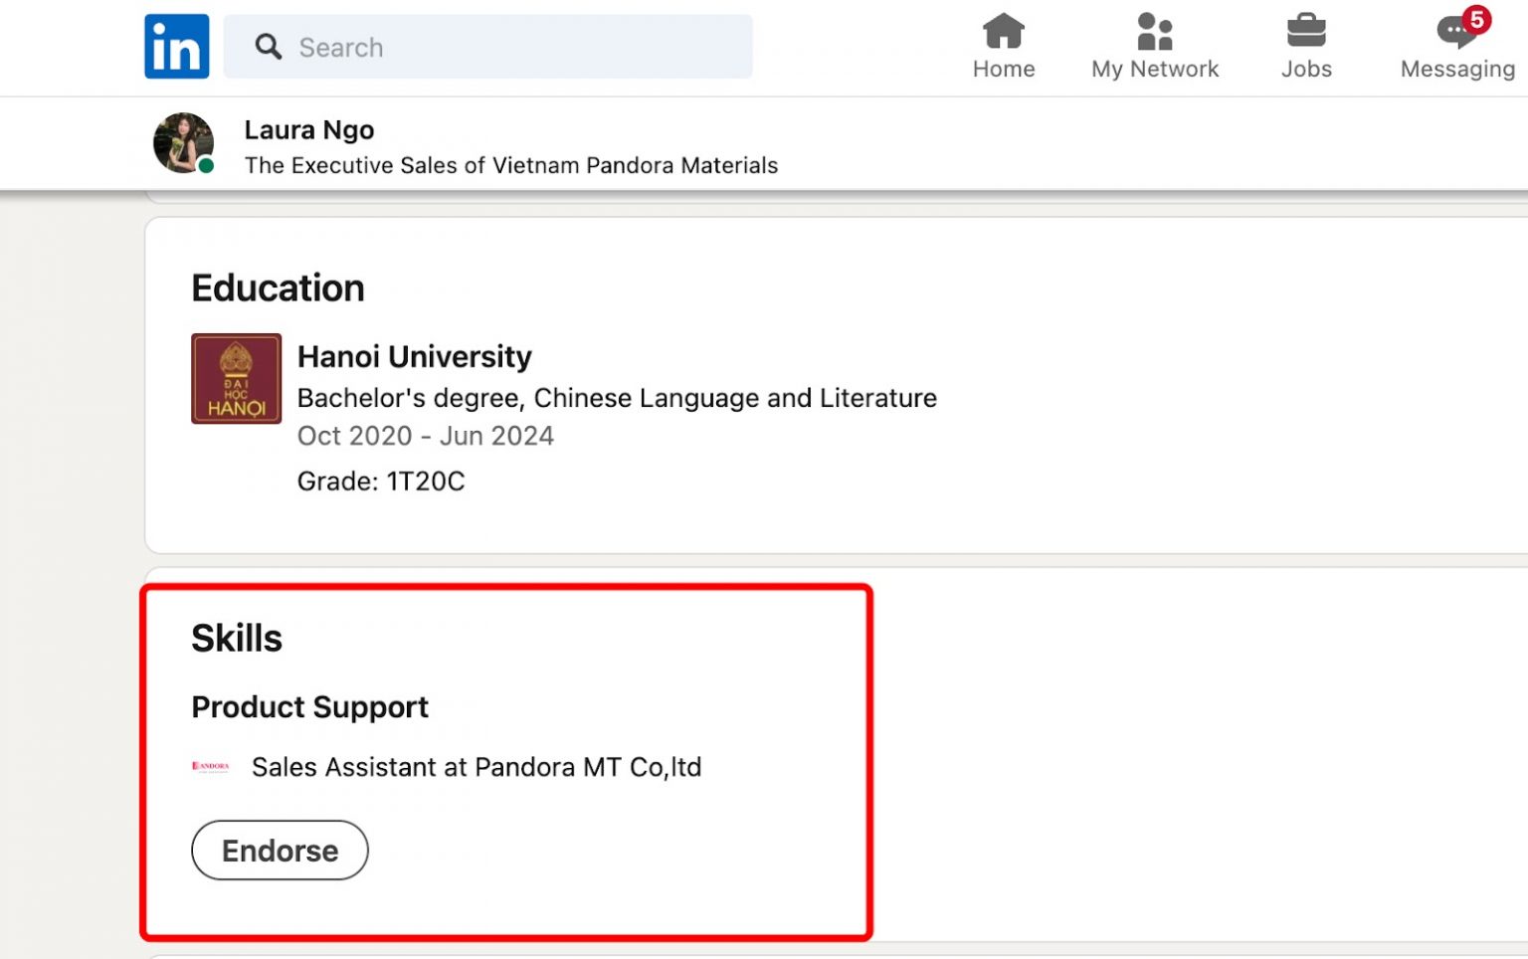1528x959 pixels.
Task: Open Messaging via the chat bubble icon
Action: pyautogui.click(x=1452, y=32)
